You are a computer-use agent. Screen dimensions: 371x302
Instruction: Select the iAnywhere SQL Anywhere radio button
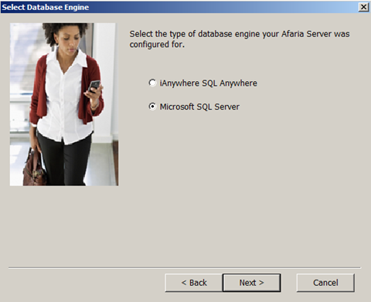[x=152, y=83]
